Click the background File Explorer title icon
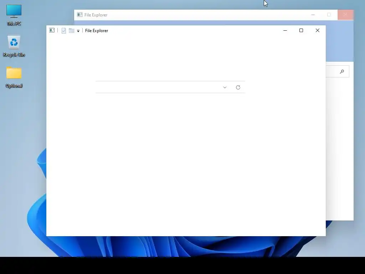Image resolution: width=365 pixels, height=274 pixels. [x=79, y=15]
